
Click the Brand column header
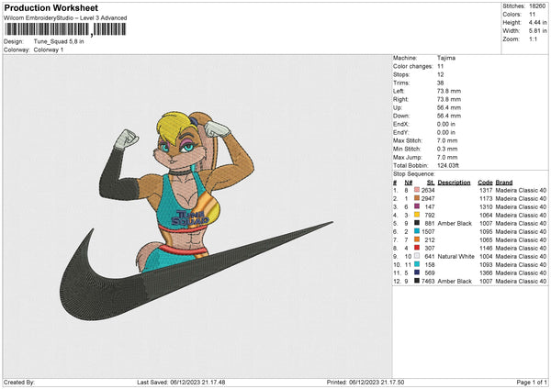(x=504, y=181)
